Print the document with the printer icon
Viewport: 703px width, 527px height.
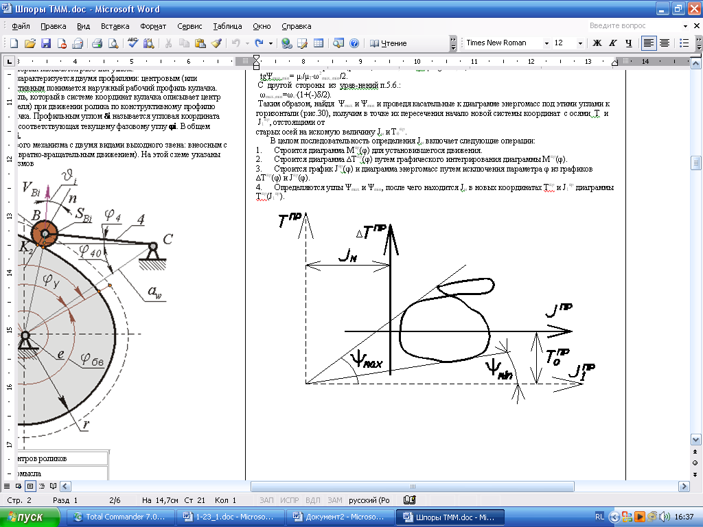tap(97, 43)
